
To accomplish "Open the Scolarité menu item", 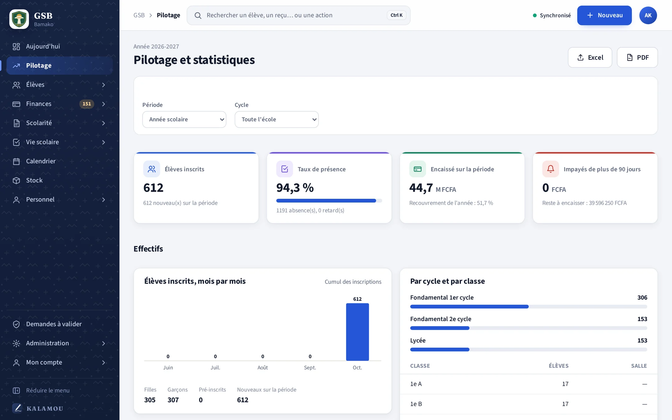I will (59, 123).
